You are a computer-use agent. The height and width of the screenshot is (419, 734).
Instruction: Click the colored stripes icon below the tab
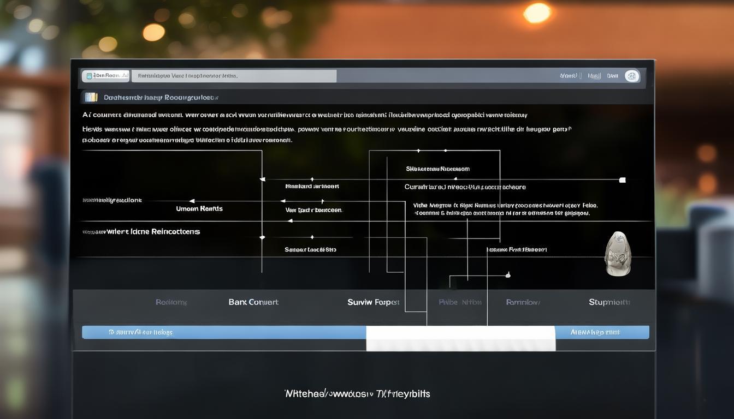pyautogui.click(x=91, y=97)
